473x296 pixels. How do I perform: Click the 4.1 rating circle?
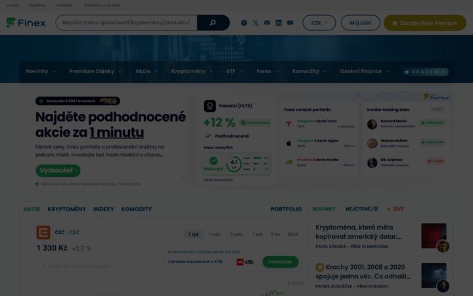pos(234,164)
